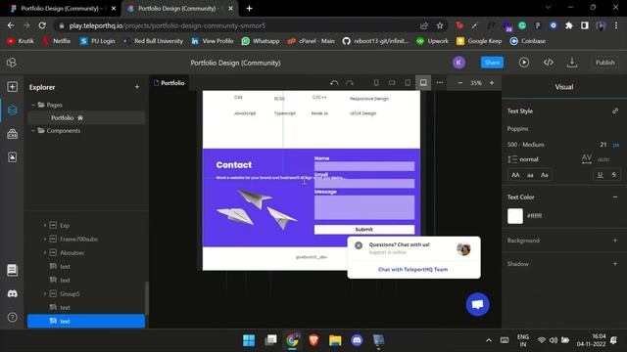Select the highlighted text layer
This screenshot has width=627, height=352.
pos(86,321)
